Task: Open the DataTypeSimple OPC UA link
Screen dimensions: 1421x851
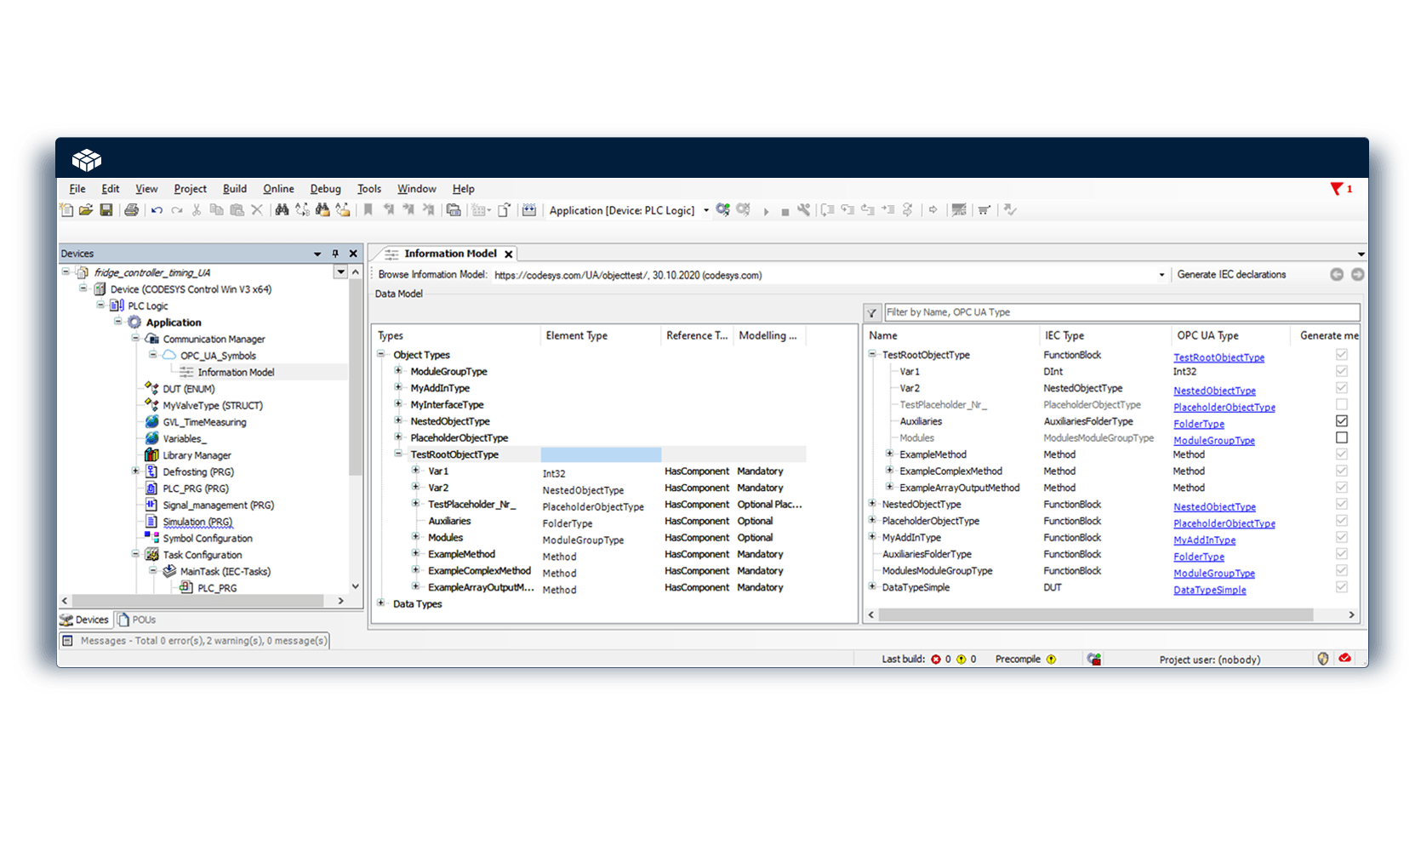Action: click(x=1209, y=590)
